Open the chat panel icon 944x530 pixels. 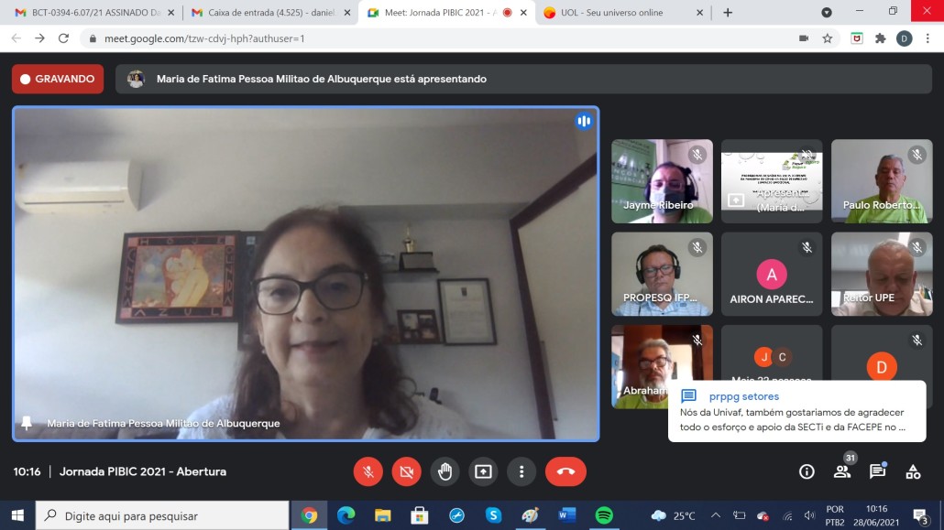877,471
